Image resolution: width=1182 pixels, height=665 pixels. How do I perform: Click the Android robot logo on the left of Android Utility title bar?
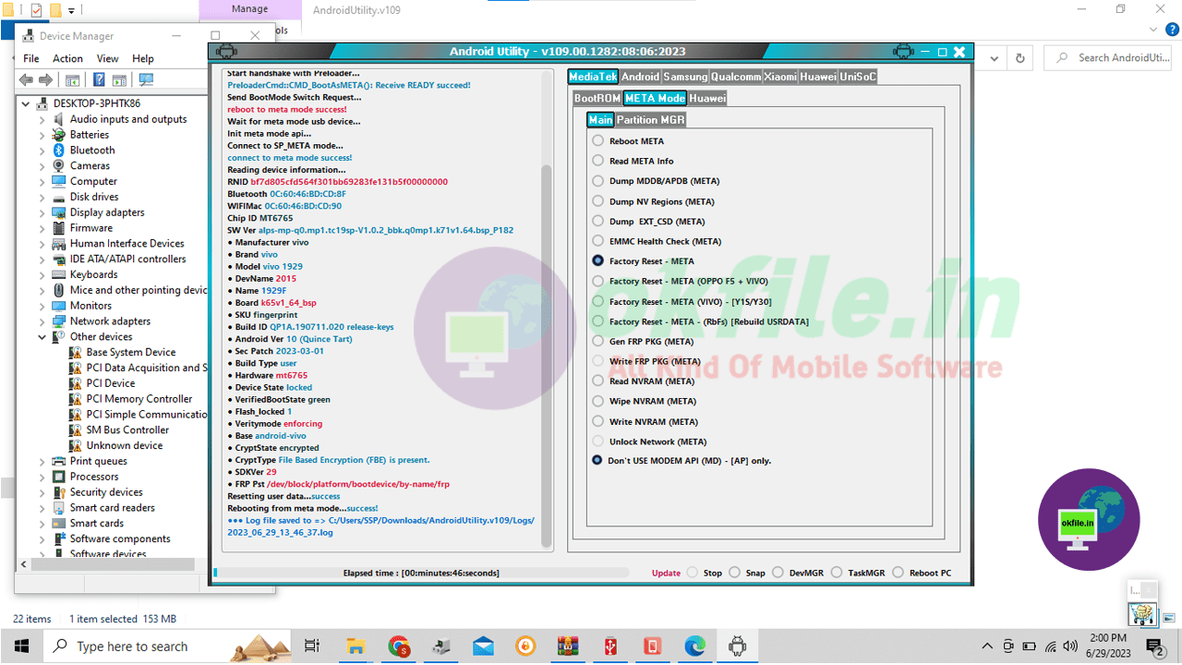tap(226, 52)
